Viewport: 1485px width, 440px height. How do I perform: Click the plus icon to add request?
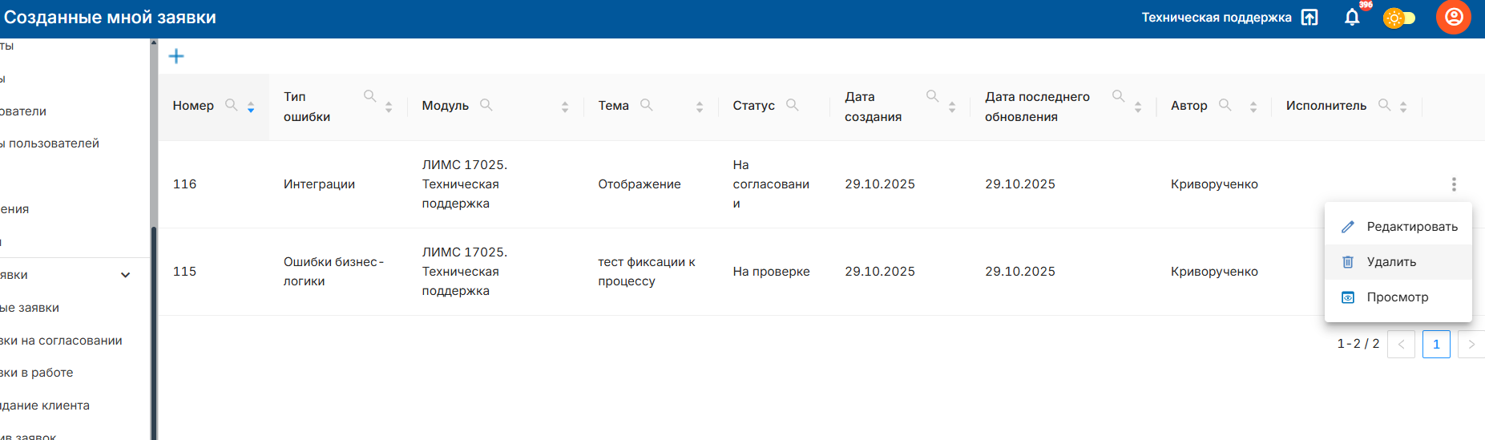(176, 56)
